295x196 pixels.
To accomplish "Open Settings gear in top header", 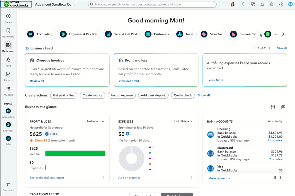I will (x=272, y=4).
